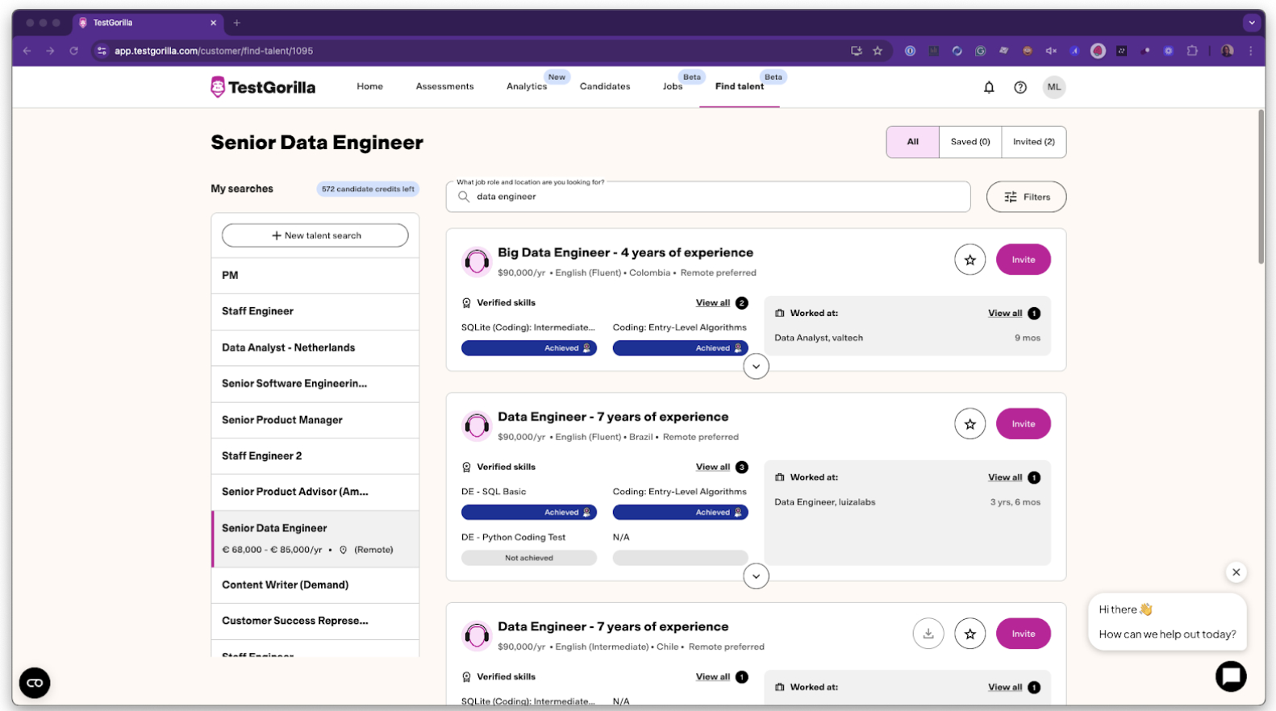Viewport: 1276px width, 711px height.
Task: Open the Candidates menu
Action: point(605,86)
